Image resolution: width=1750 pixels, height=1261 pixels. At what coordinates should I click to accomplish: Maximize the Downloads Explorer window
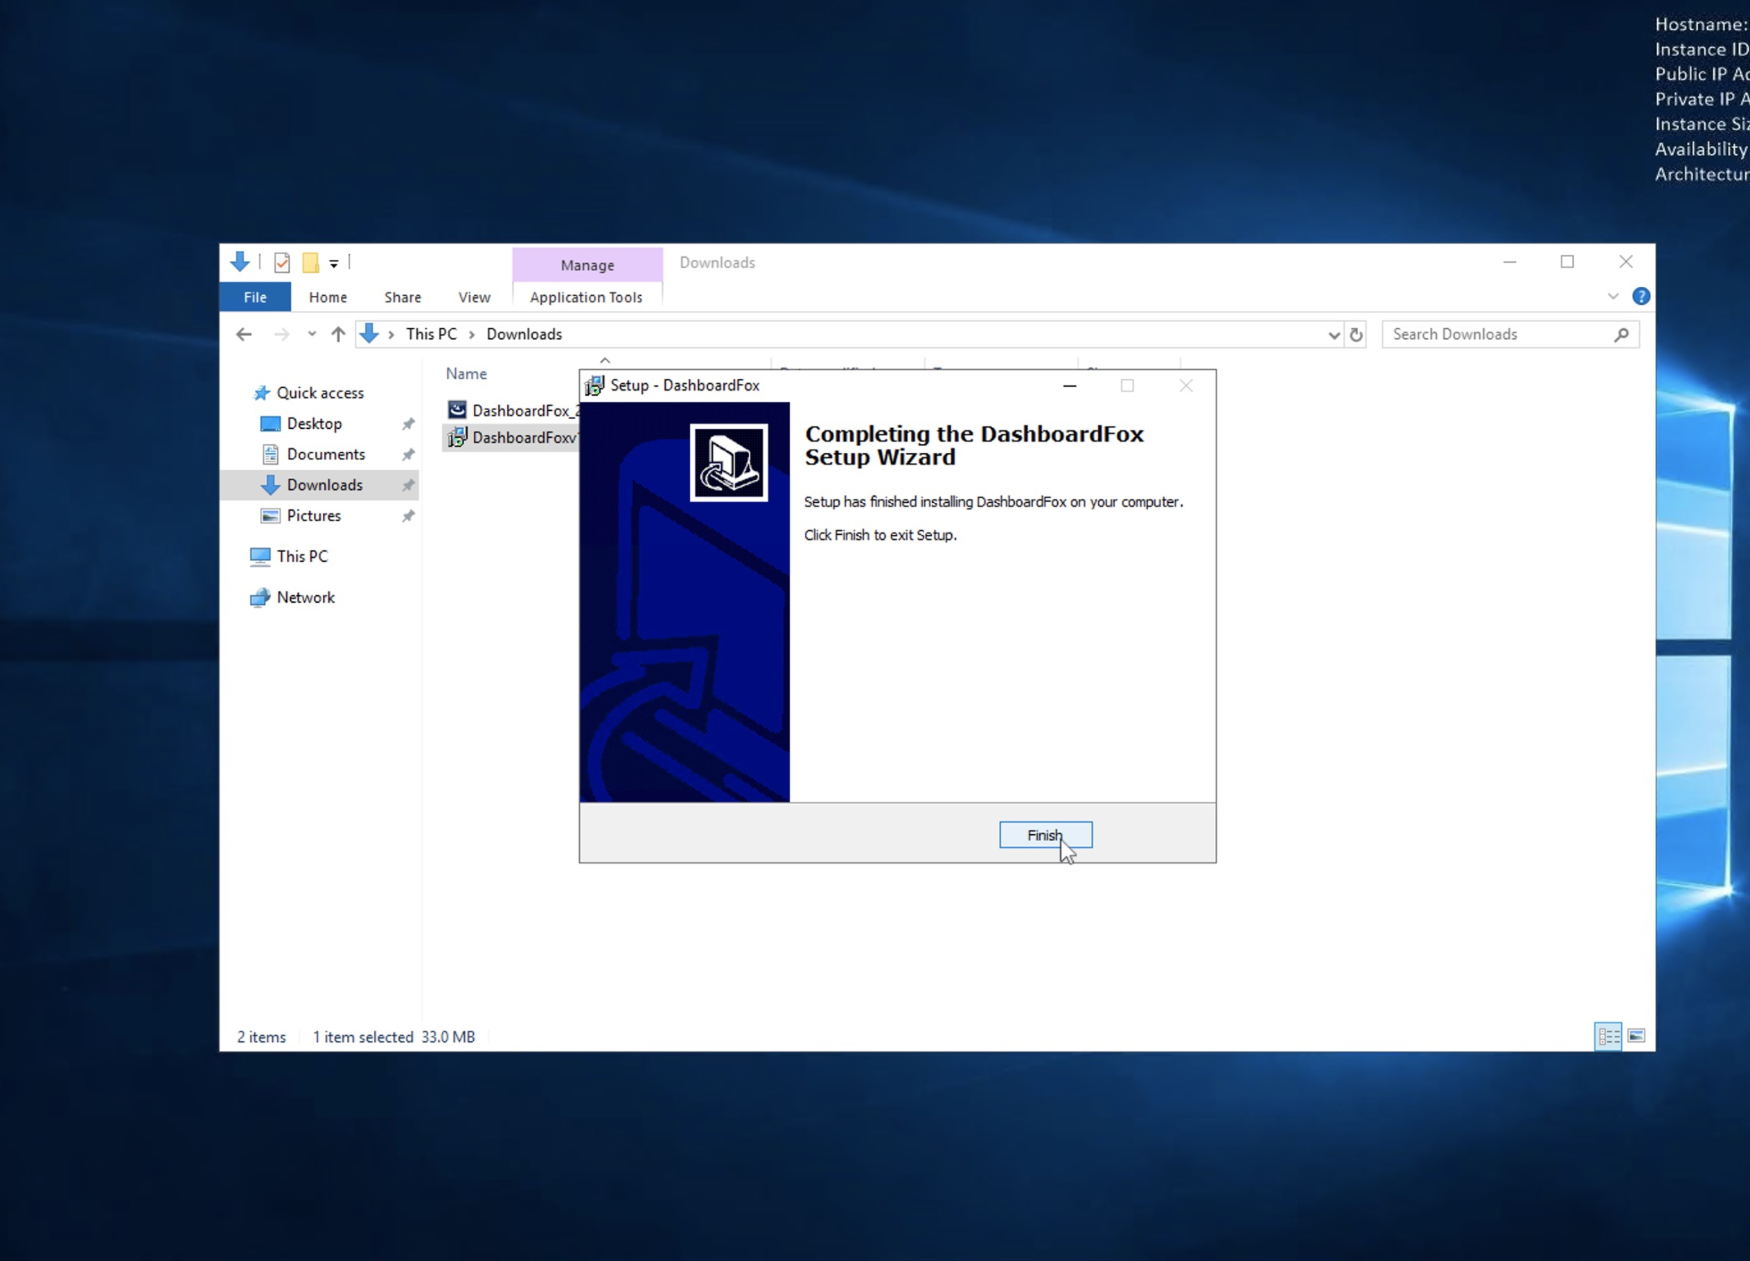pos(1567,263)
